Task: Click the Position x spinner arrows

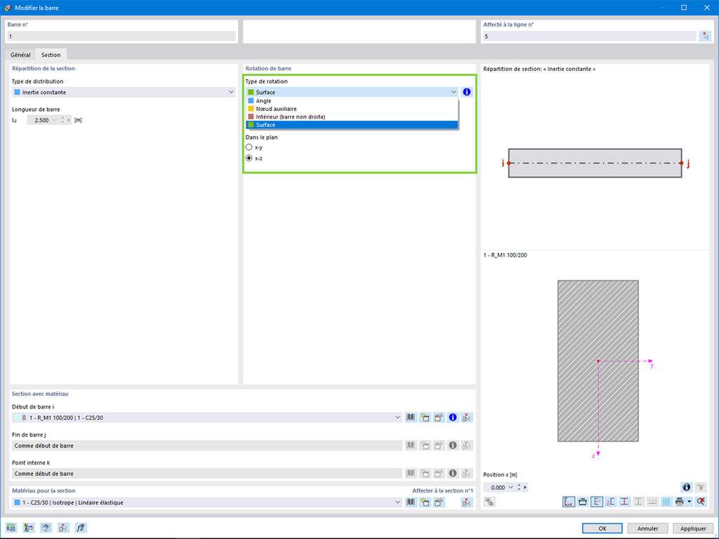Action: tap(519, 487)
